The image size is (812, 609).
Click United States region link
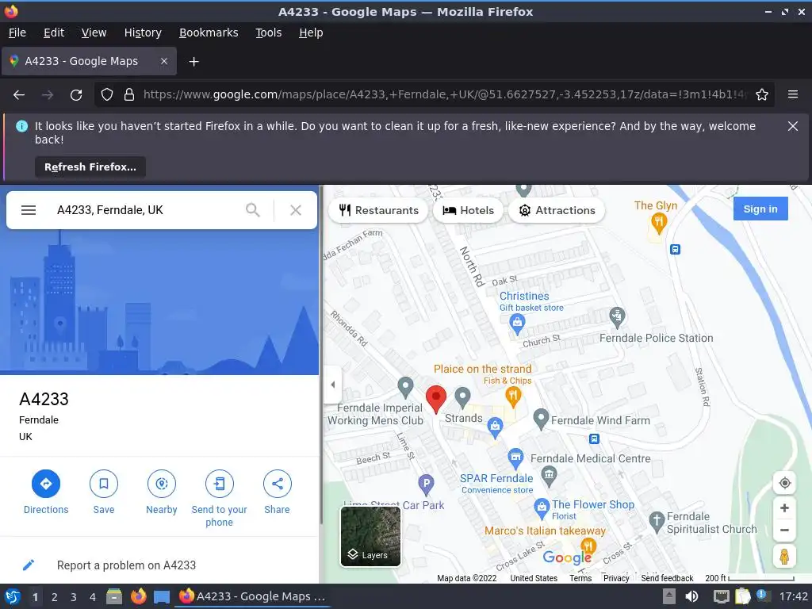(534, 578)
